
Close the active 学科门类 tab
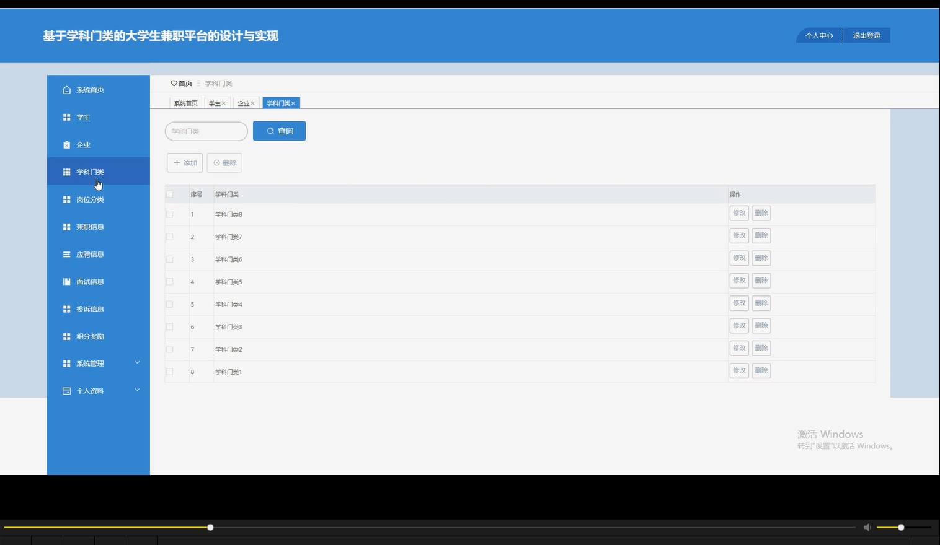(293, 103)
